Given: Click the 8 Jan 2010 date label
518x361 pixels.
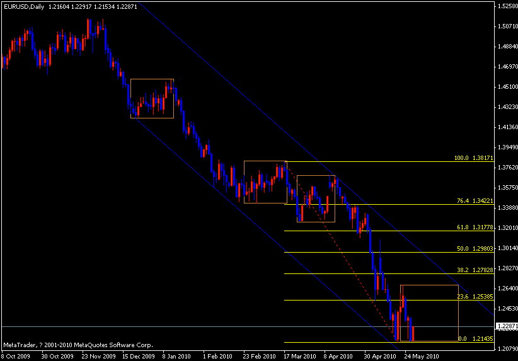Looking at the screenshot, I should click(x=176, y=357).
